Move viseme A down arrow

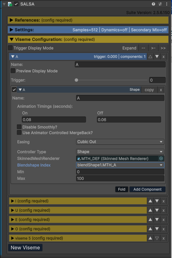pos(157,56)
